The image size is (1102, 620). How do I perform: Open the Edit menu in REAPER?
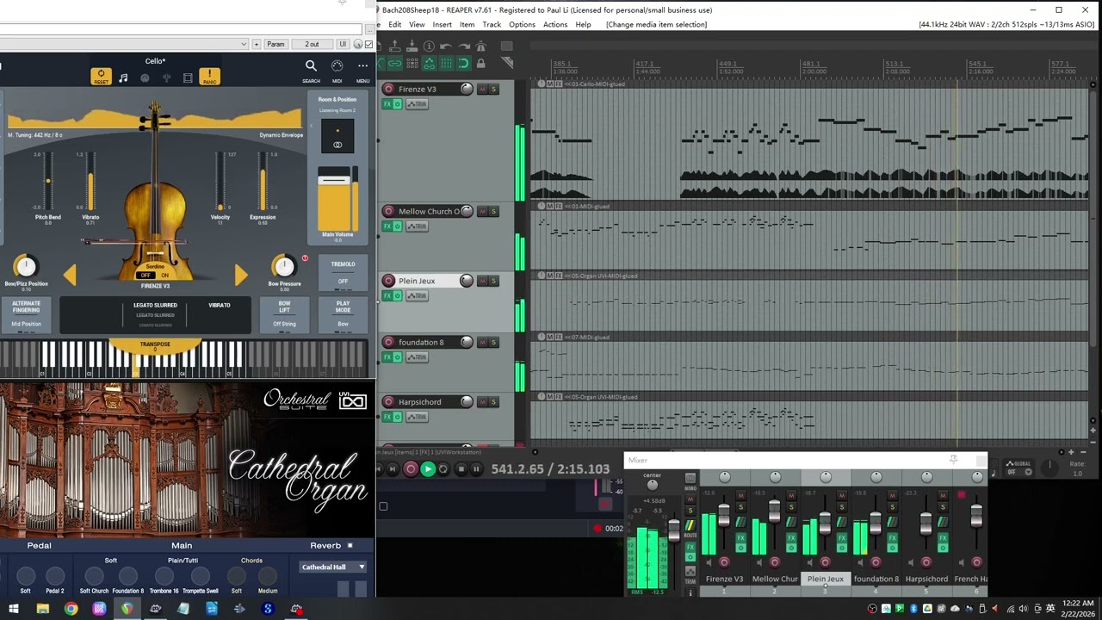(395, 24)
